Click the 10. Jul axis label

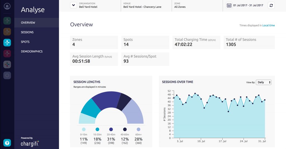pyautogui.click(x=201, y=141)
